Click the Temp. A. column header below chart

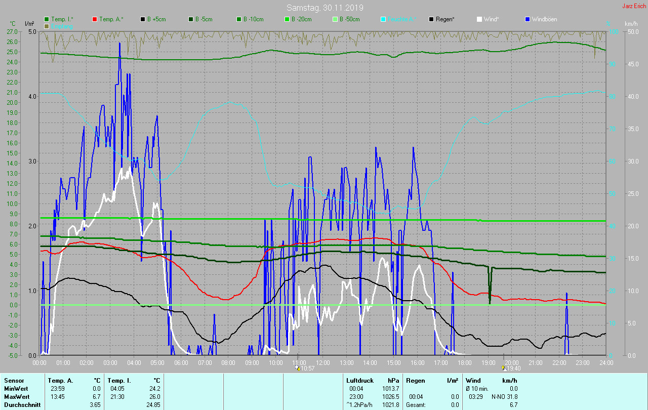[60, 380]
